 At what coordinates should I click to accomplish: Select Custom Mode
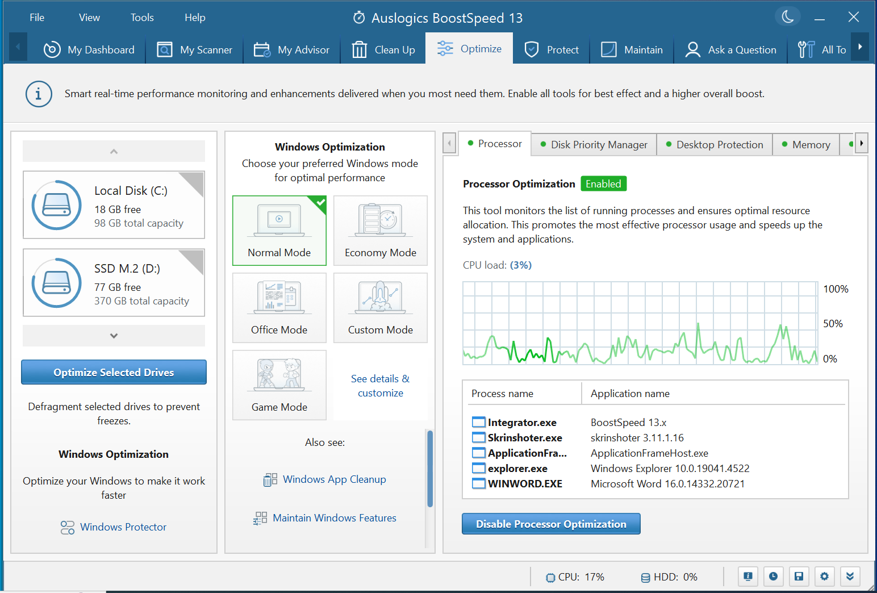click(x=381, y=308)
